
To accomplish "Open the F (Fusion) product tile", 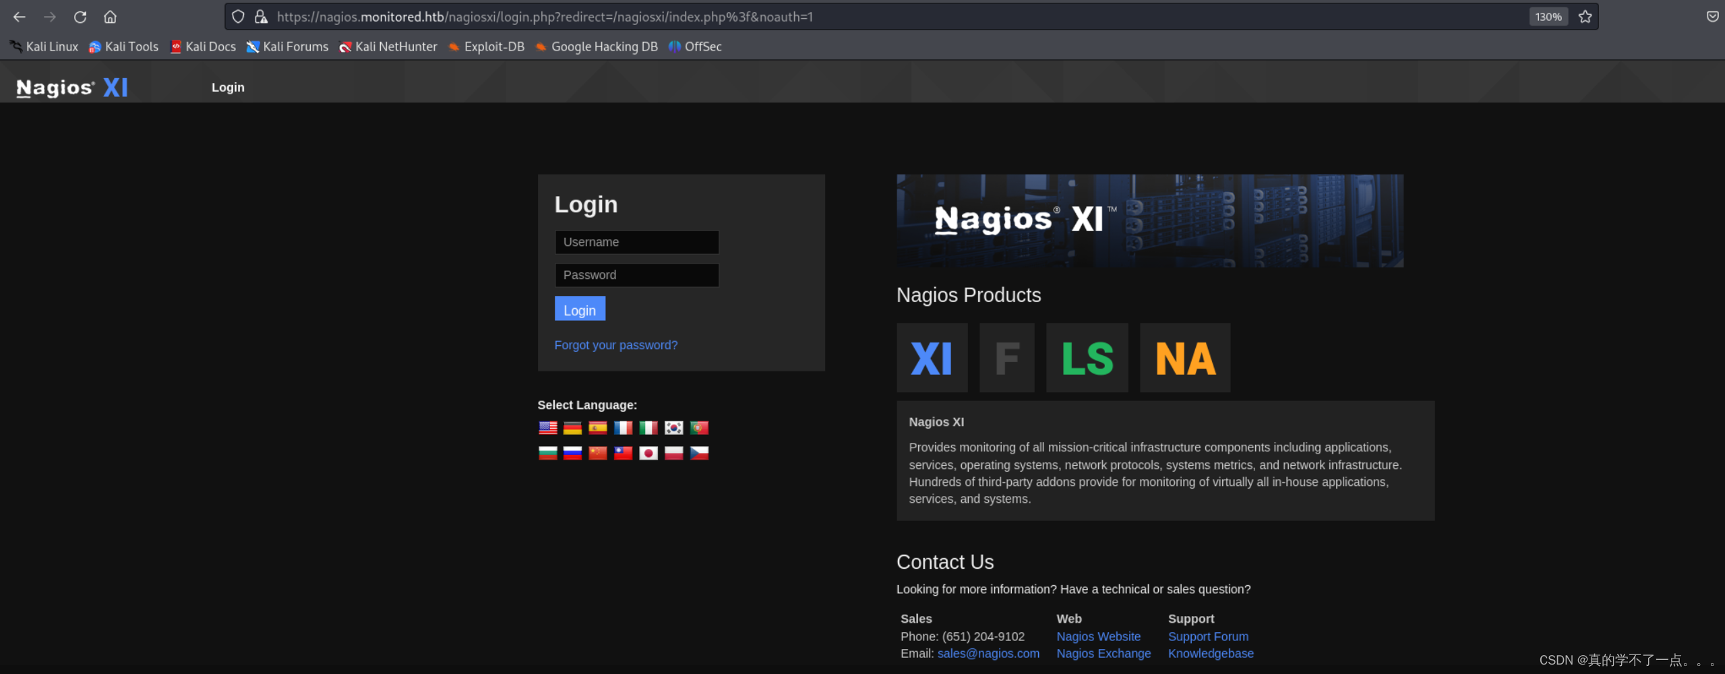I will [1006, 358].
